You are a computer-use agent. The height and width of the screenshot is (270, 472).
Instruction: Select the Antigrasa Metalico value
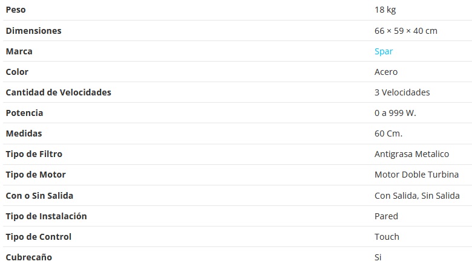[x=411, y=154]
